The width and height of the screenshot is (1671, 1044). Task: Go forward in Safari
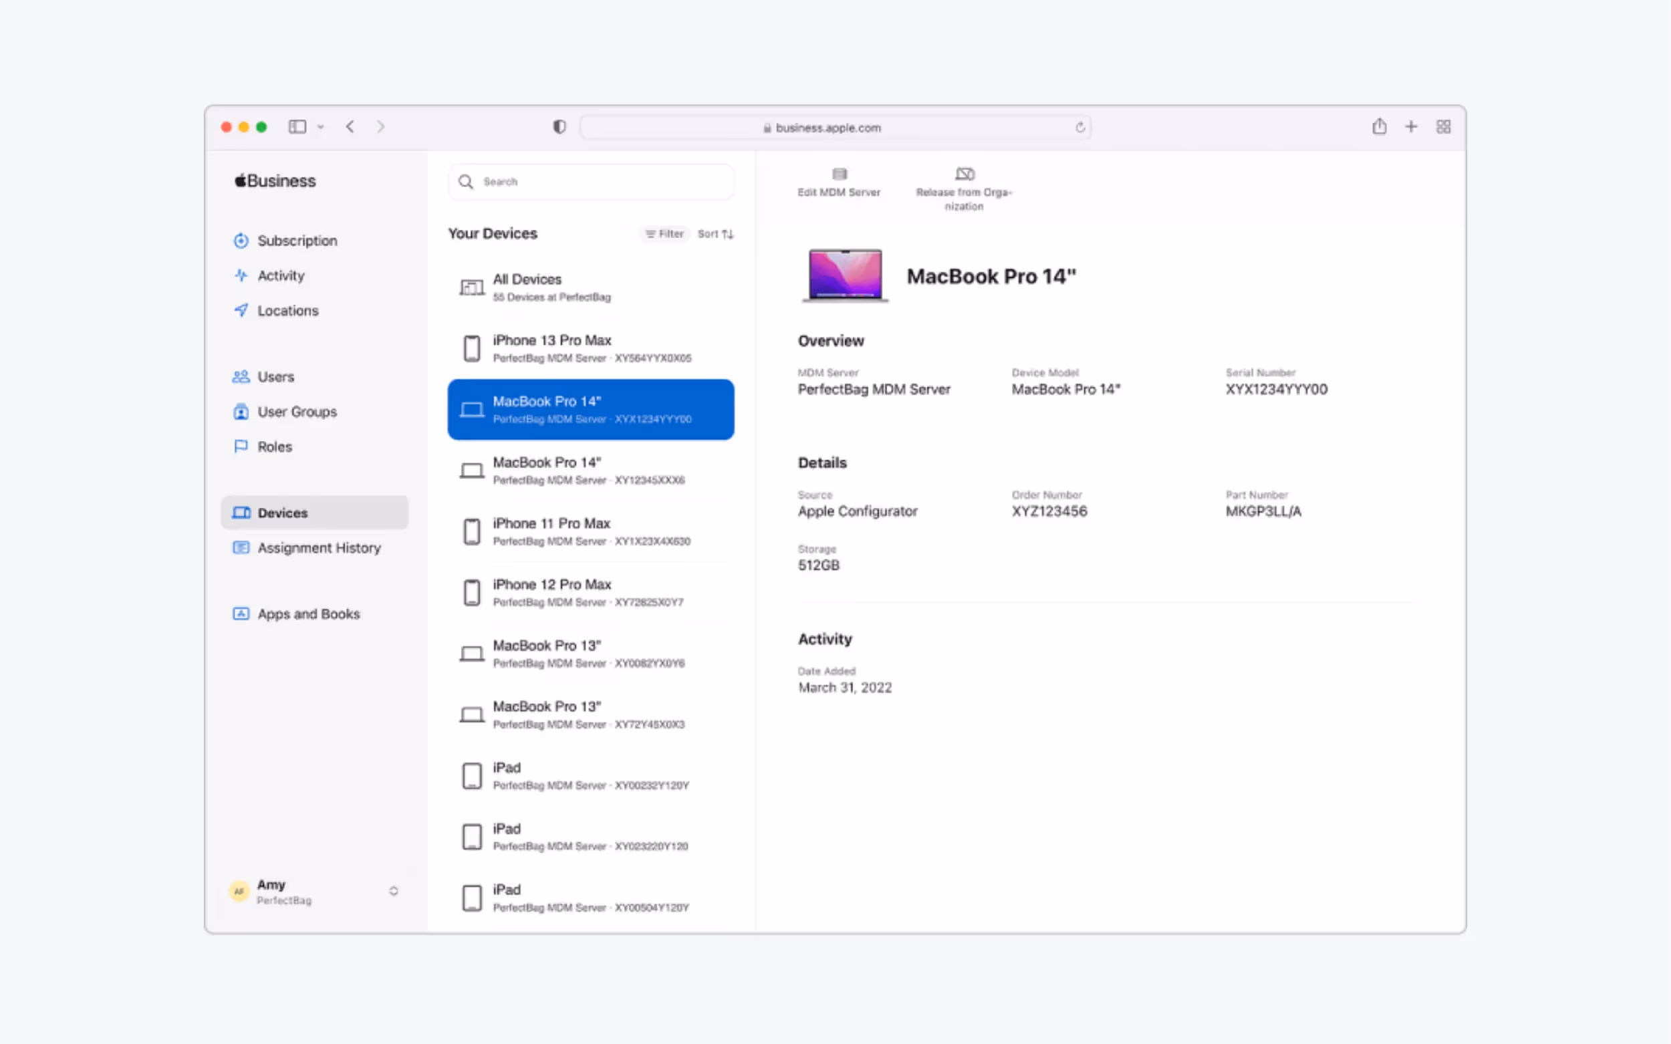(x=380, y=127)
